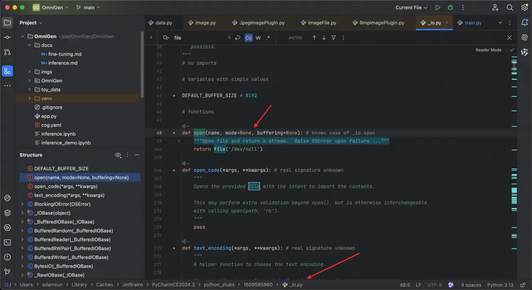The image size is (532, 290).
Task: Toggle Structure view options eye icon
Action: tap(118, 155)
